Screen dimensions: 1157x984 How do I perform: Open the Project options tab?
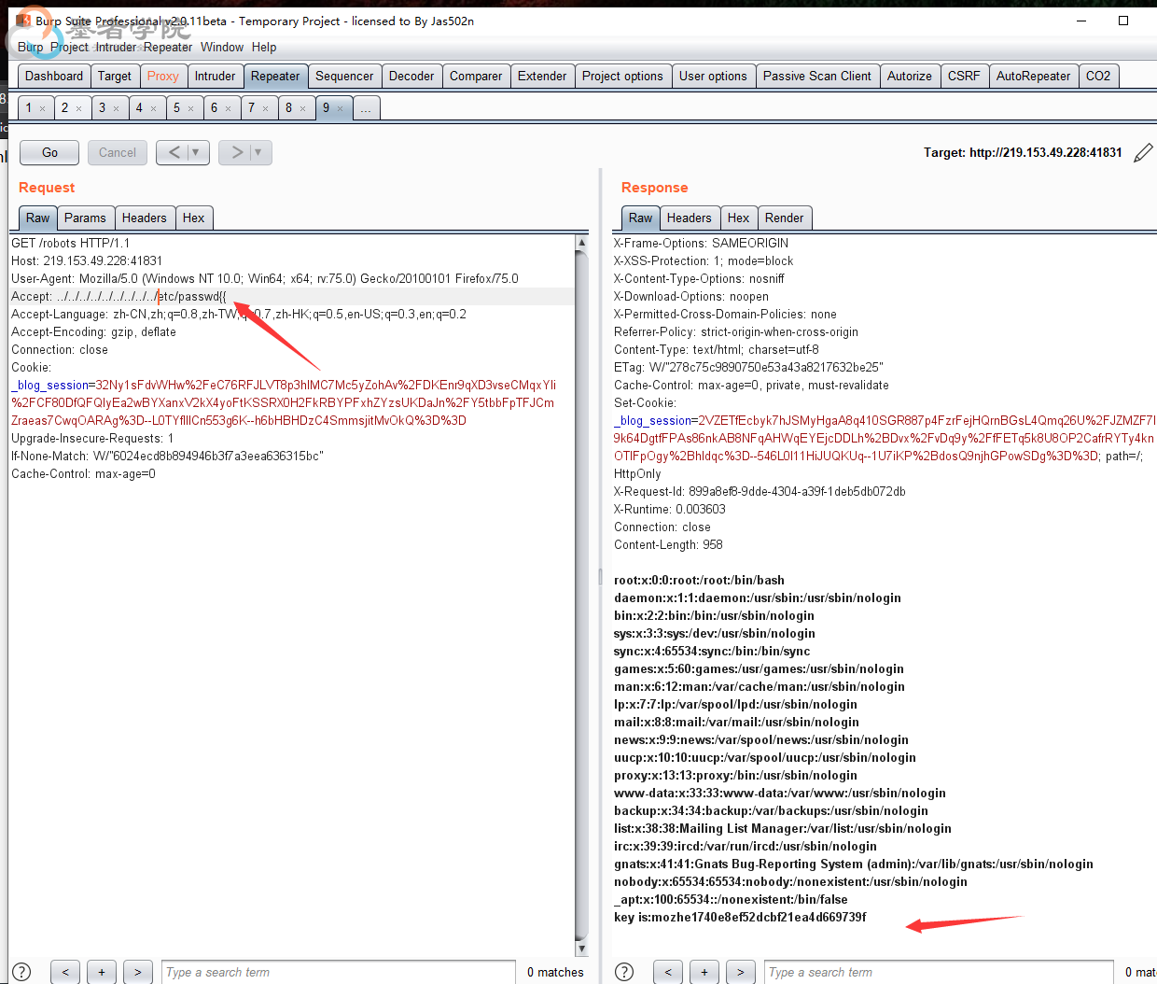pos(622,77)
